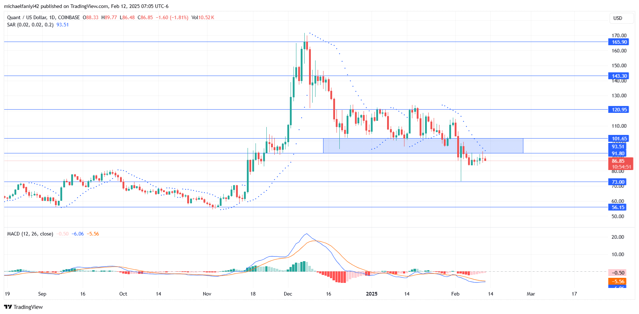The height and width of the screenshot is (314, 639).
Task: Click the Oct label on time axis
Action: pos(123,294)
